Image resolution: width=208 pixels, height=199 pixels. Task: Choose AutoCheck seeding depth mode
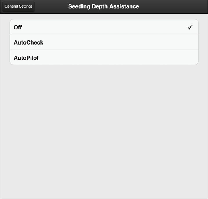[104, 42]
